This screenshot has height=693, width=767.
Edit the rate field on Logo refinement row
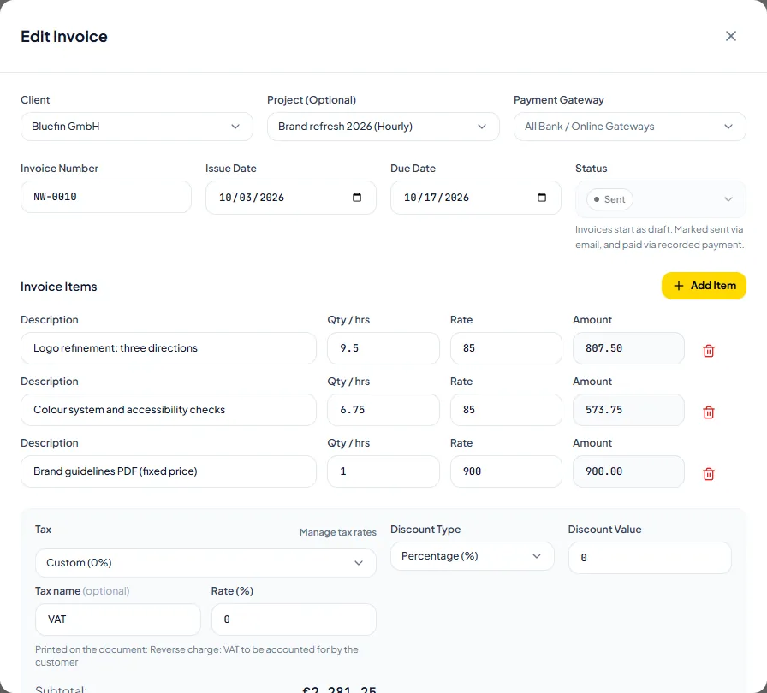tap(506, 348)
